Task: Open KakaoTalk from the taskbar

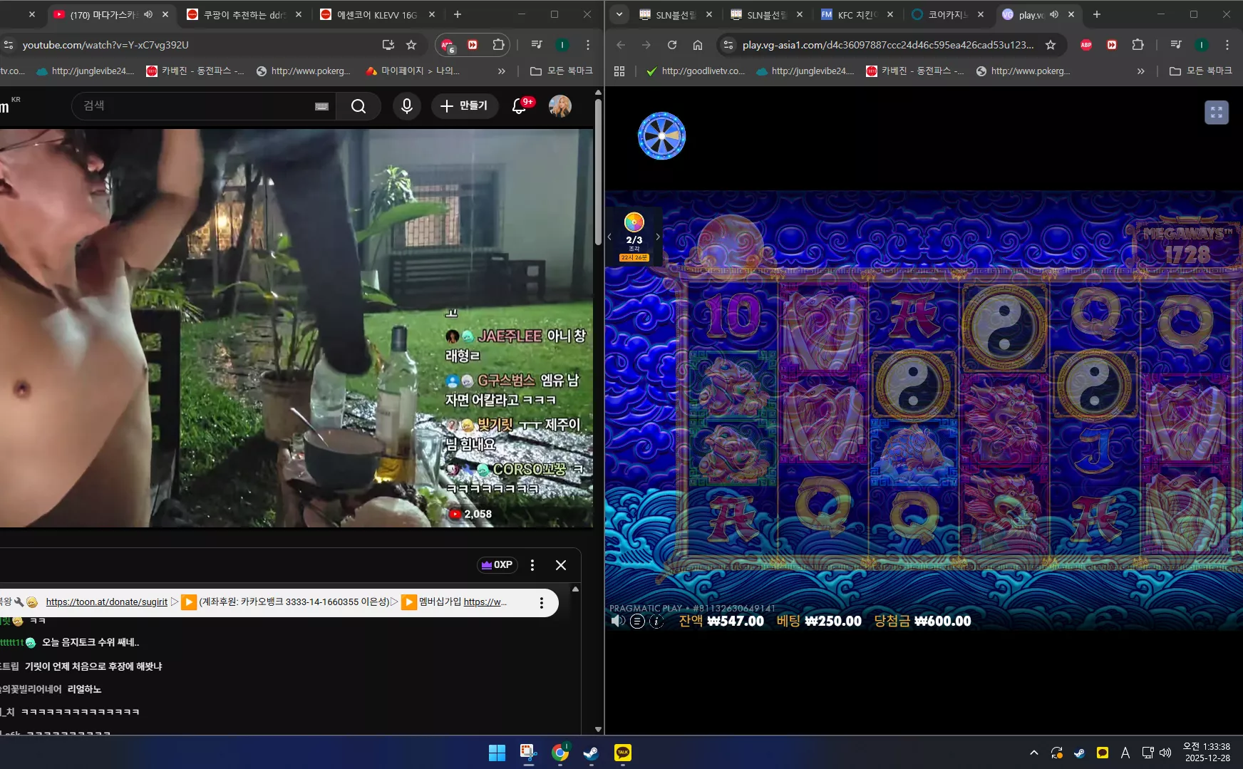Action: 623,753
